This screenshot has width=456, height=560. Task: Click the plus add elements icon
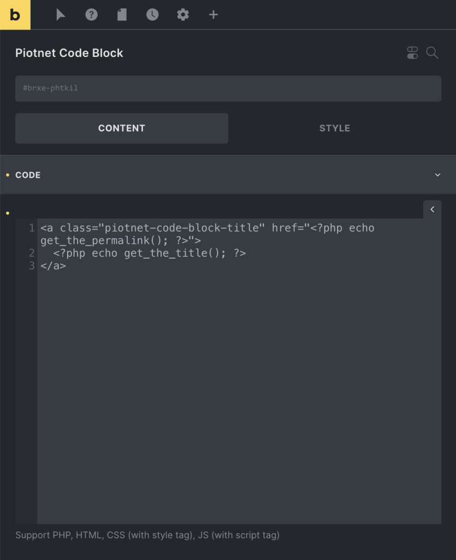click(213, 15)
